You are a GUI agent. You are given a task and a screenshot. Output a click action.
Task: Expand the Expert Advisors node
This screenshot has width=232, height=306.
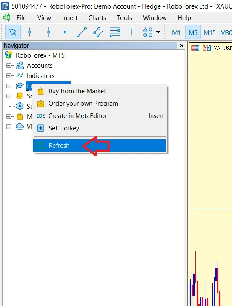[9, 86]
